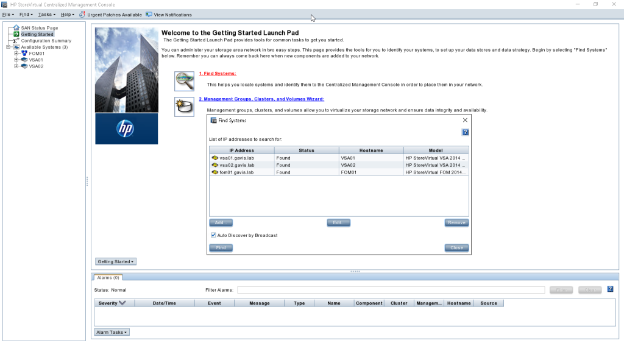Click the Status column header in Find Systems

point(307,150)
